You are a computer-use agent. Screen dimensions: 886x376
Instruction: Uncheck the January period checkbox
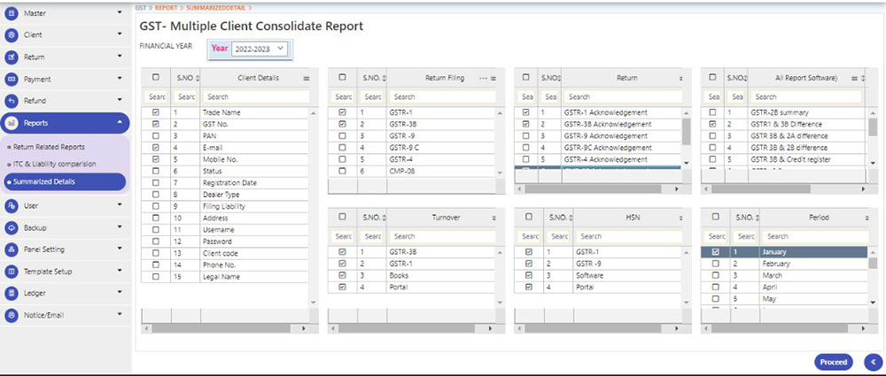click(715, 252)
